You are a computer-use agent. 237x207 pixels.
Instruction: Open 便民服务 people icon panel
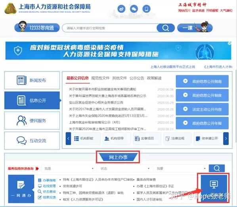pos(32,121)
